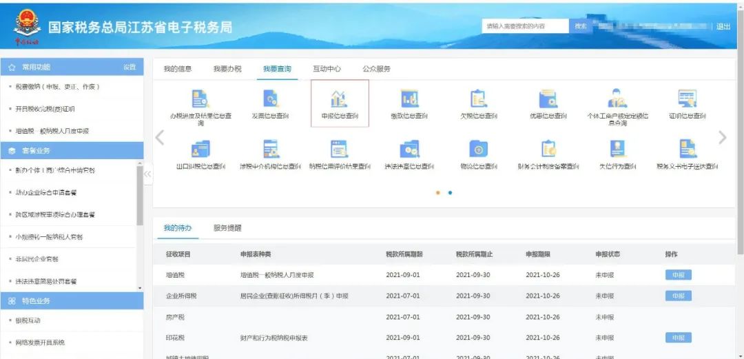Open 办税进度及结果信息查询 icon

(200, 99)
